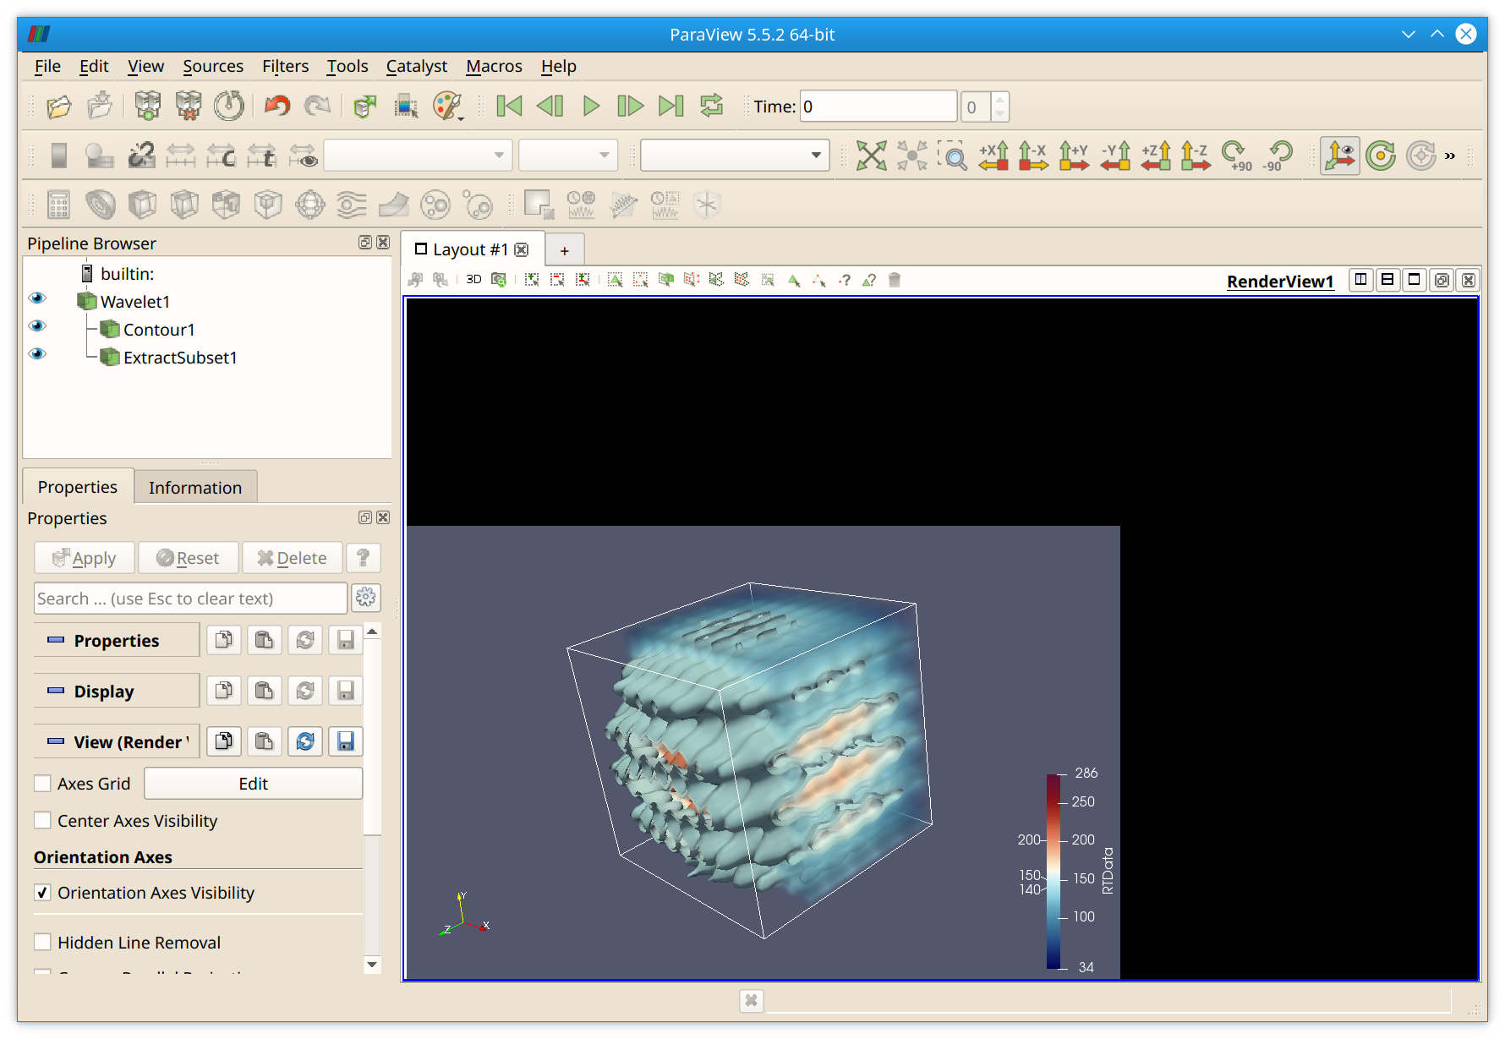Viewport: 1505px width, 1039px height.
Task: Expand hidden toolbar items via the chevron
Action: [x=1450, y=156]
